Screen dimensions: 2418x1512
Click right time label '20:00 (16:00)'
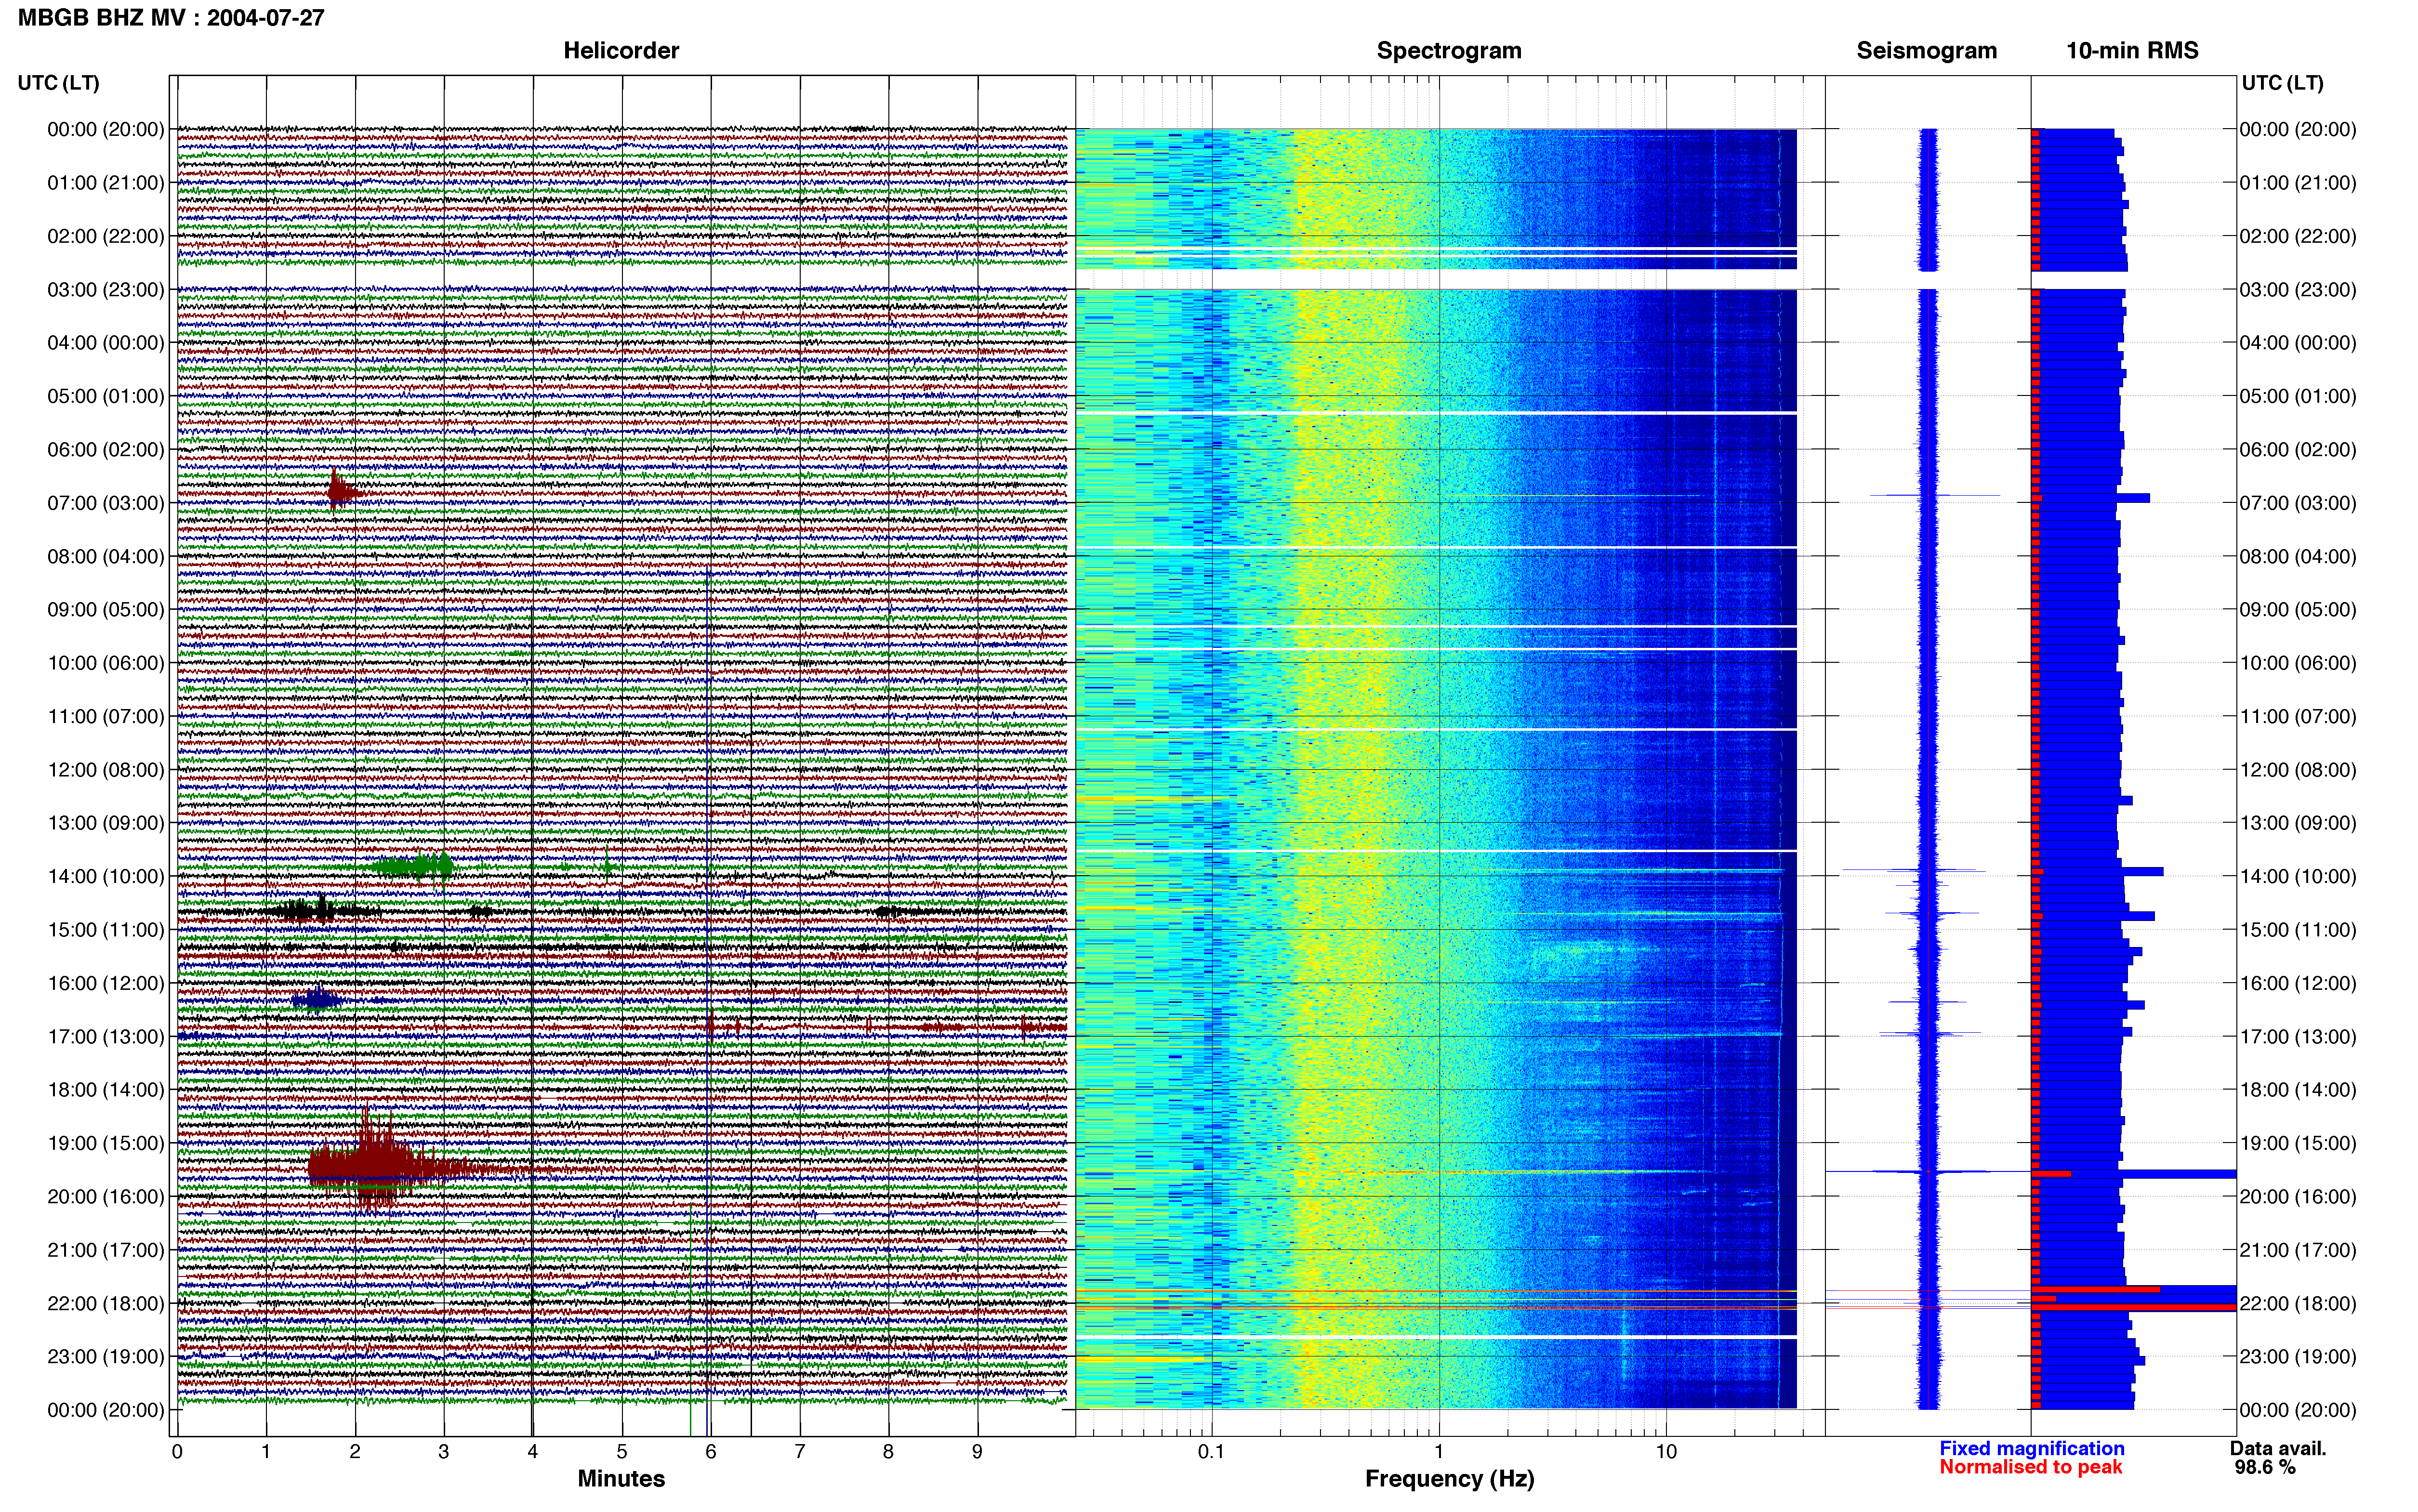pos(2298,1196)
